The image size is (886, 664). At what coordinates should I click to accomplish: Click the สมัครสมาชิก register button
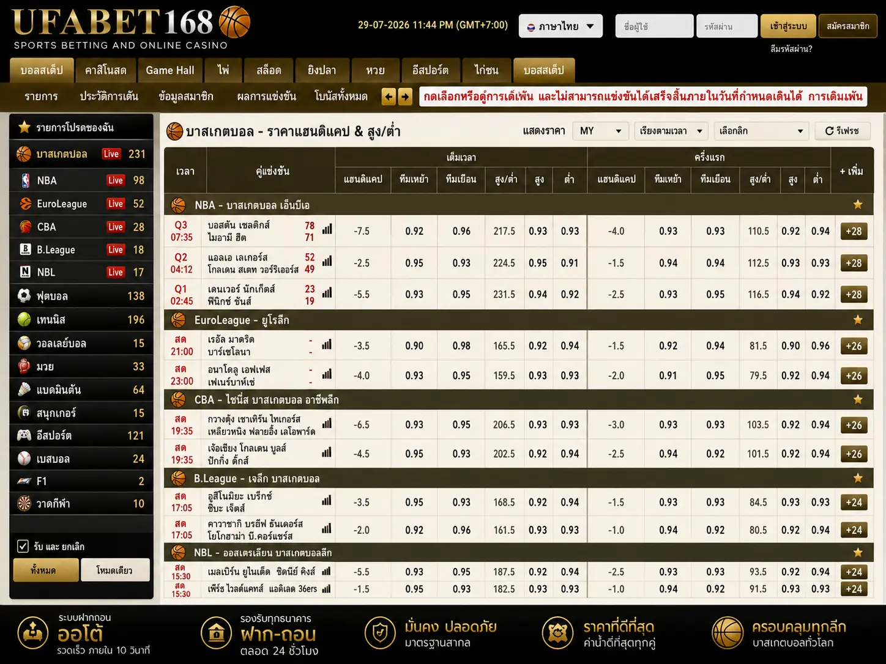[x=847, y=26]
